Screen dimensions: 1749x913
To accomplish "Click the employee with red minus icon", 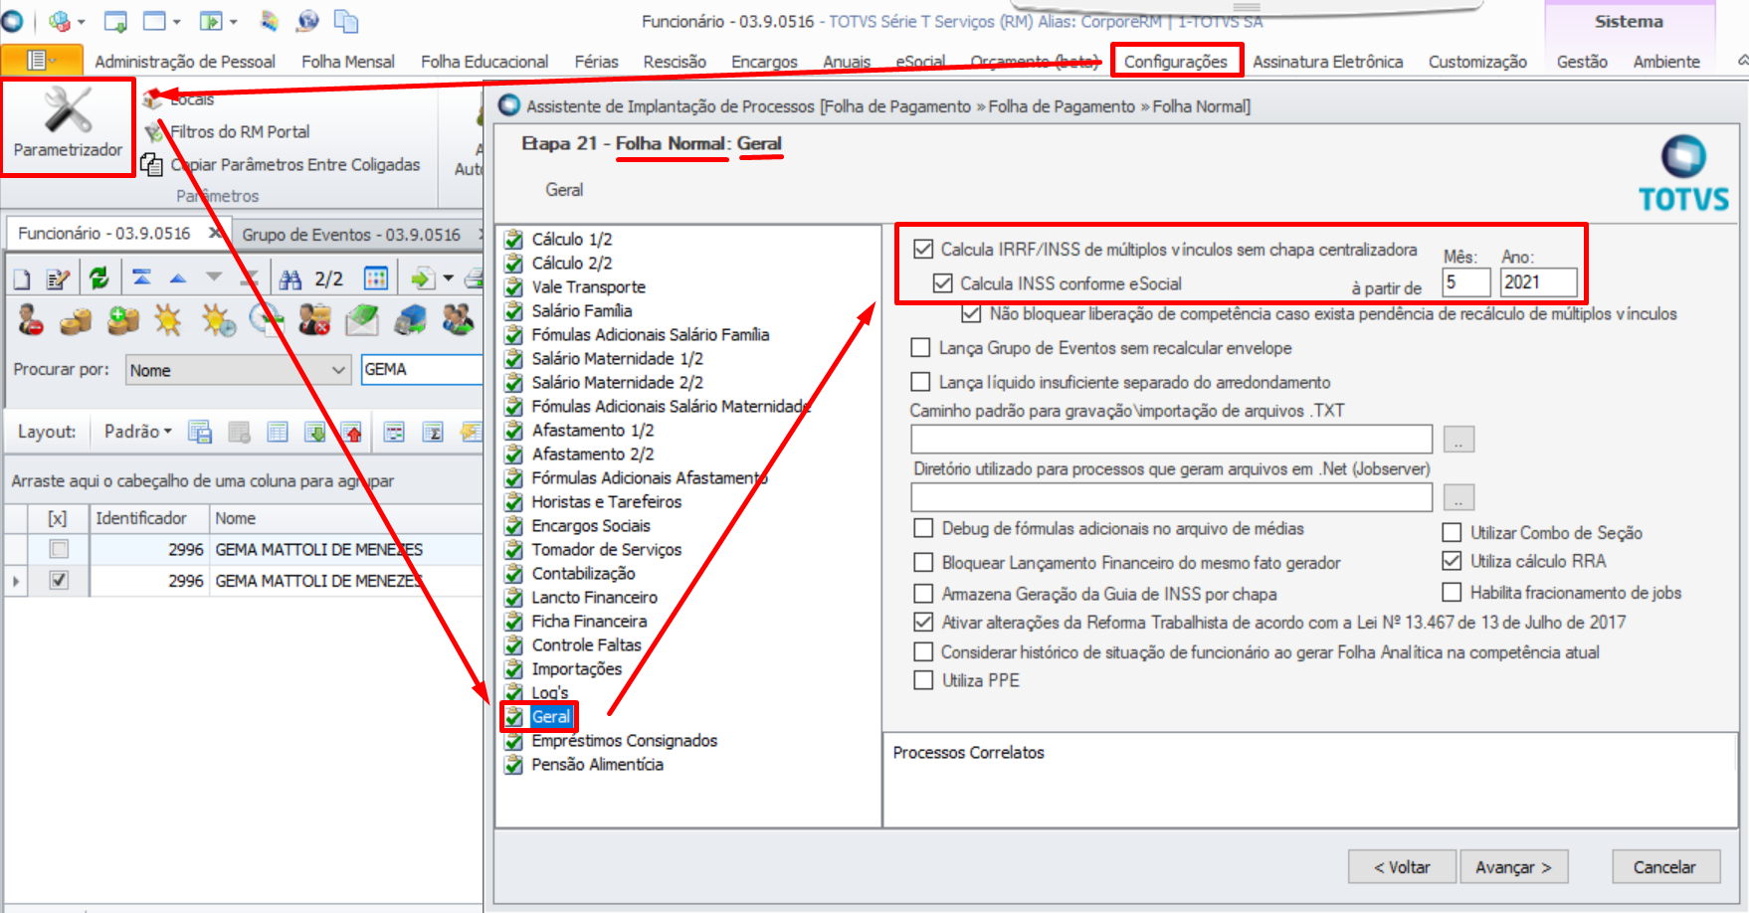I will (x=30, y=320).
